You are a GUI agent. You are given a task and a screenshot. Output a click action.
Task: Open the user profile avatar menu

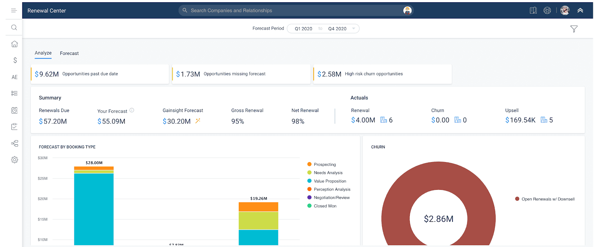565,10
